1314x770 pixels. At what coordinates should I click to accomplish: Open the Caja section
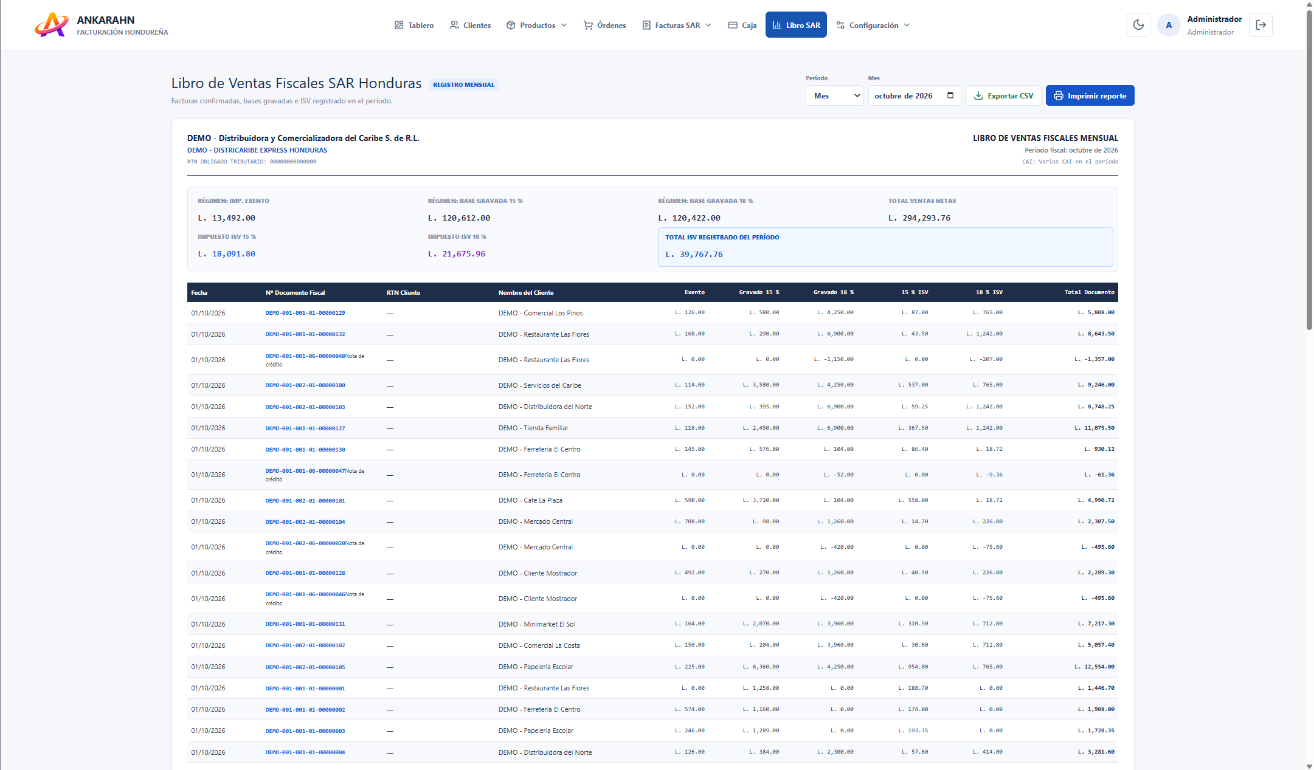[742, 25]
